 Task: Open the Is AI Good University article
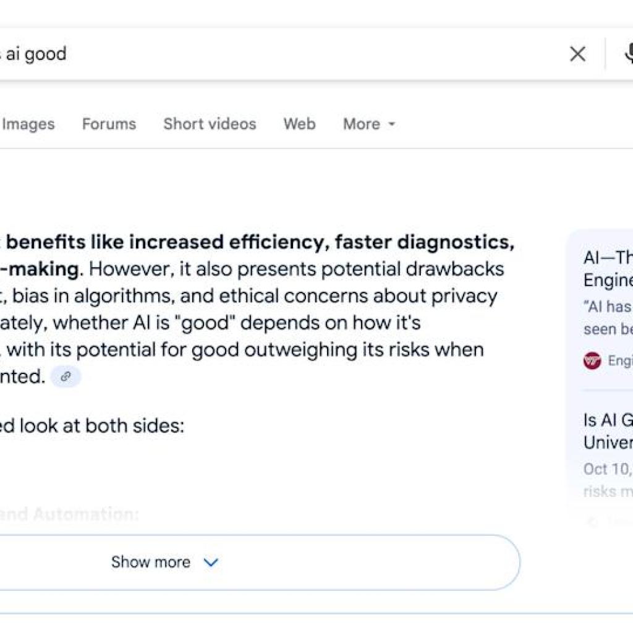[x=608, y=431]
